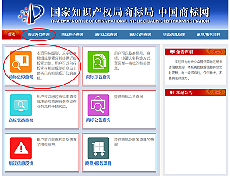230x176 pixels.
Task: Click the disclaimer paragraph text
Action: pos(195,70)
